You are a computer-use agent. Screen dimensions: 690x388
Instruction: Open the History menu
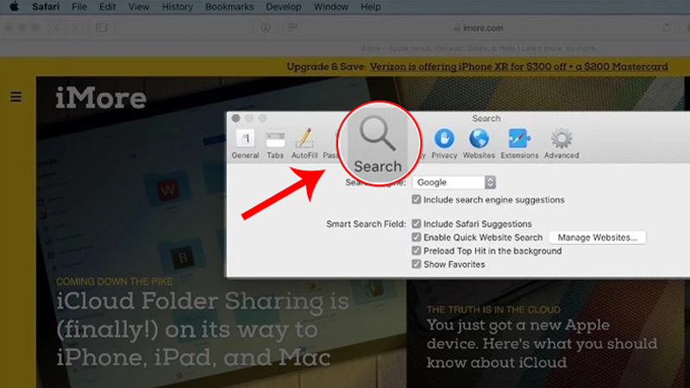pyautogui.click(x=178, y=7)
